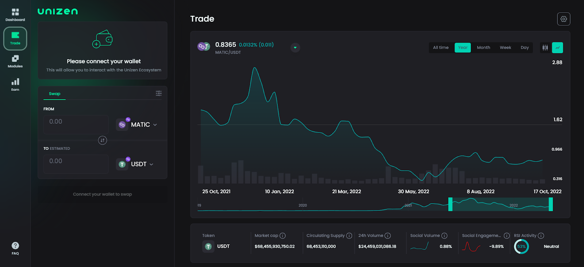Screen dimensions: 584x267
Task: Click the 1.62 price axis label
Action: click(x=558, y=120)
